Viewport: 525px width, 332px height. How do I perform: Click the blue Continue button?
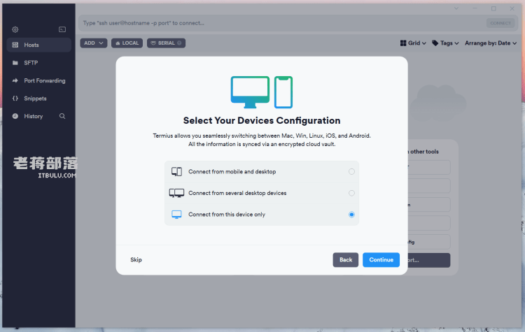(381, 260)
